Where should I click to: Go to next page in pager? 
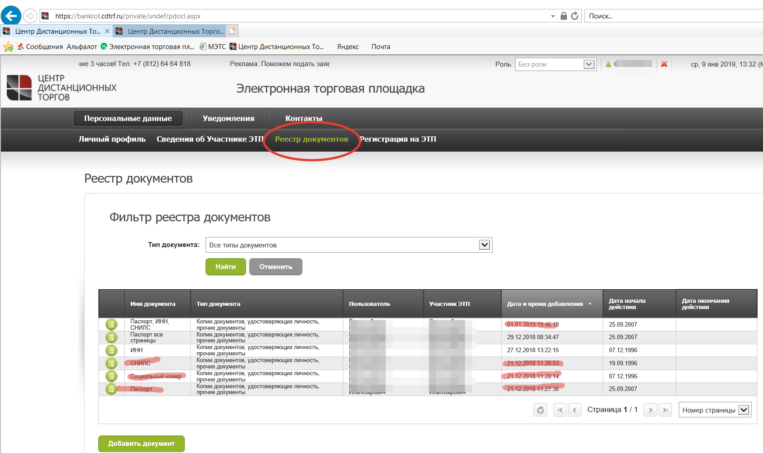point(650,410)
